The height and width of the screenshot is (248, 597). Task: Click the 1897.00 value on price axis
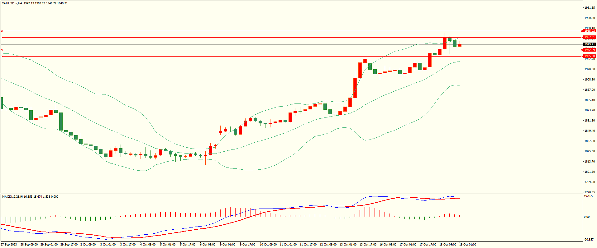[x=590, y=90]
